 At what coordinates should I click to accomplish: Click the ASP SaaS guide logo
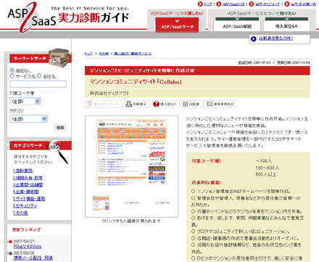point(68,17)
